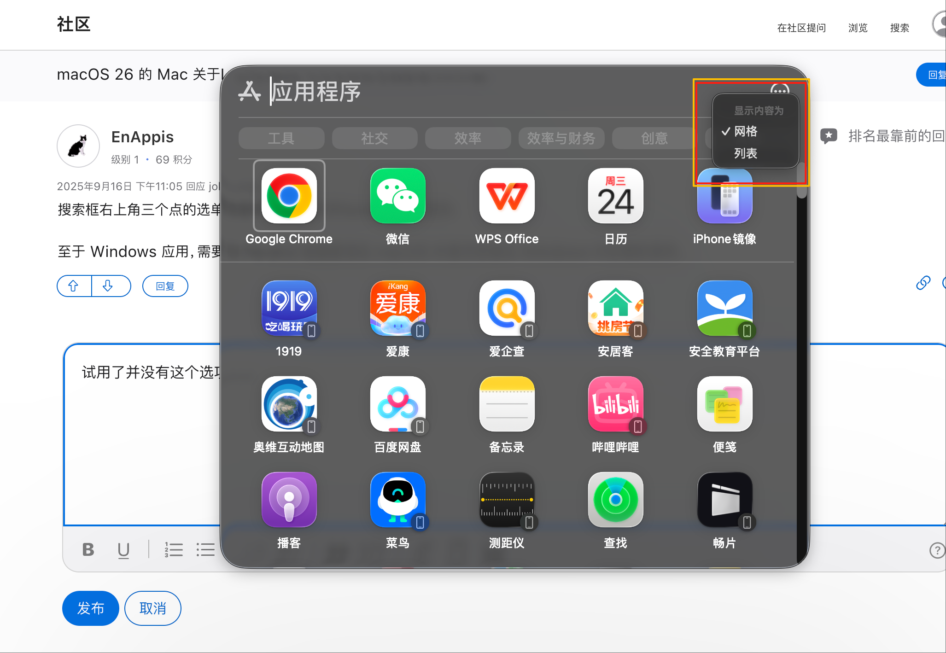Switch display to 列表 list view

745,153
